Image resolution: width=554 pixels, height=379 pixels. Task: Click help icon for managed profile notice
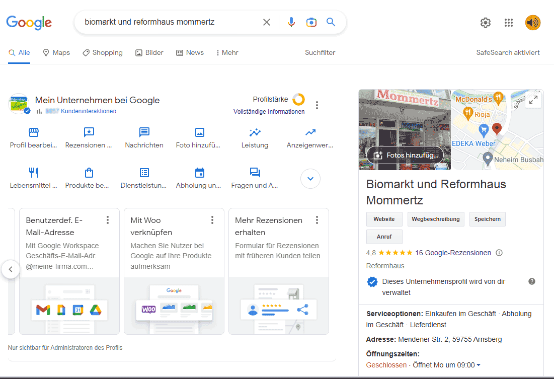(532, 281)
